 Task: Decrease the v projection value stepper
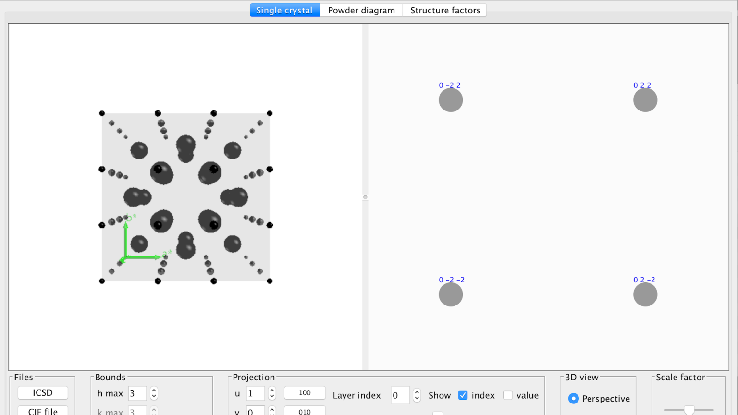pyautogui.click(x=271, y=413)
